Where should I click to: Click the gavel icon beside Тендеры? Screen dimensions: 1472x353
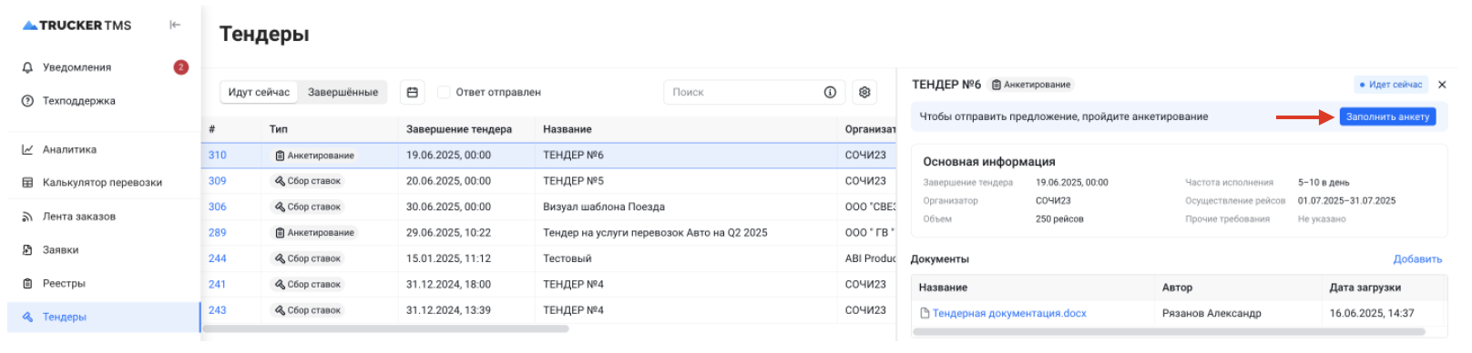[x=27, y=318]
